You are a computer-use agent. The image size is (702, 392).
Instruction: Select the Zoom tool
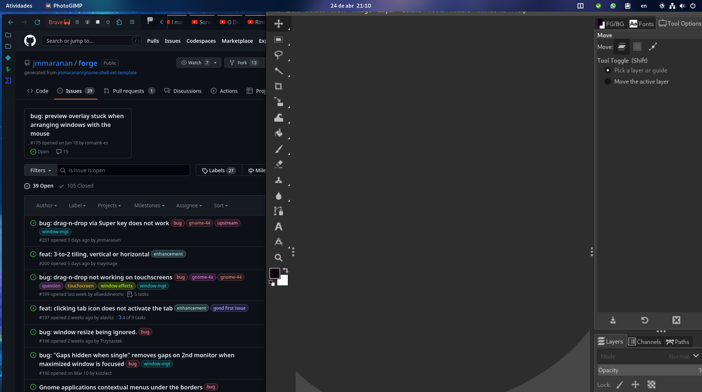[x=279, y=257]
